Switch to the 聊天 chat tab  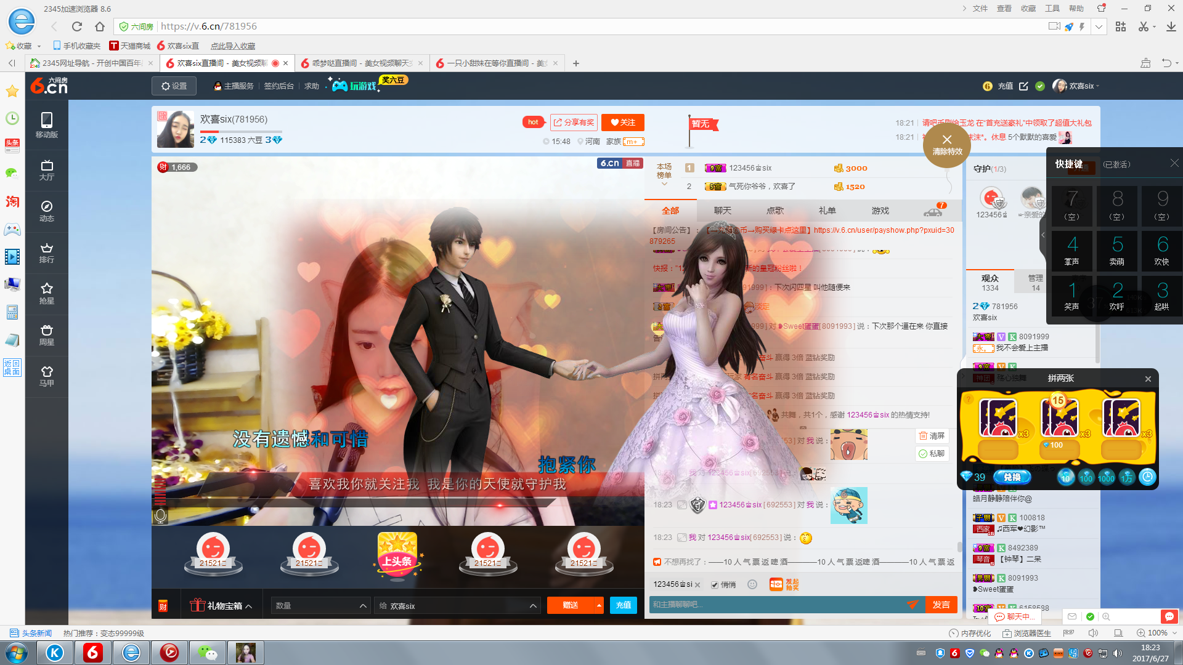[x=723, y=211]
